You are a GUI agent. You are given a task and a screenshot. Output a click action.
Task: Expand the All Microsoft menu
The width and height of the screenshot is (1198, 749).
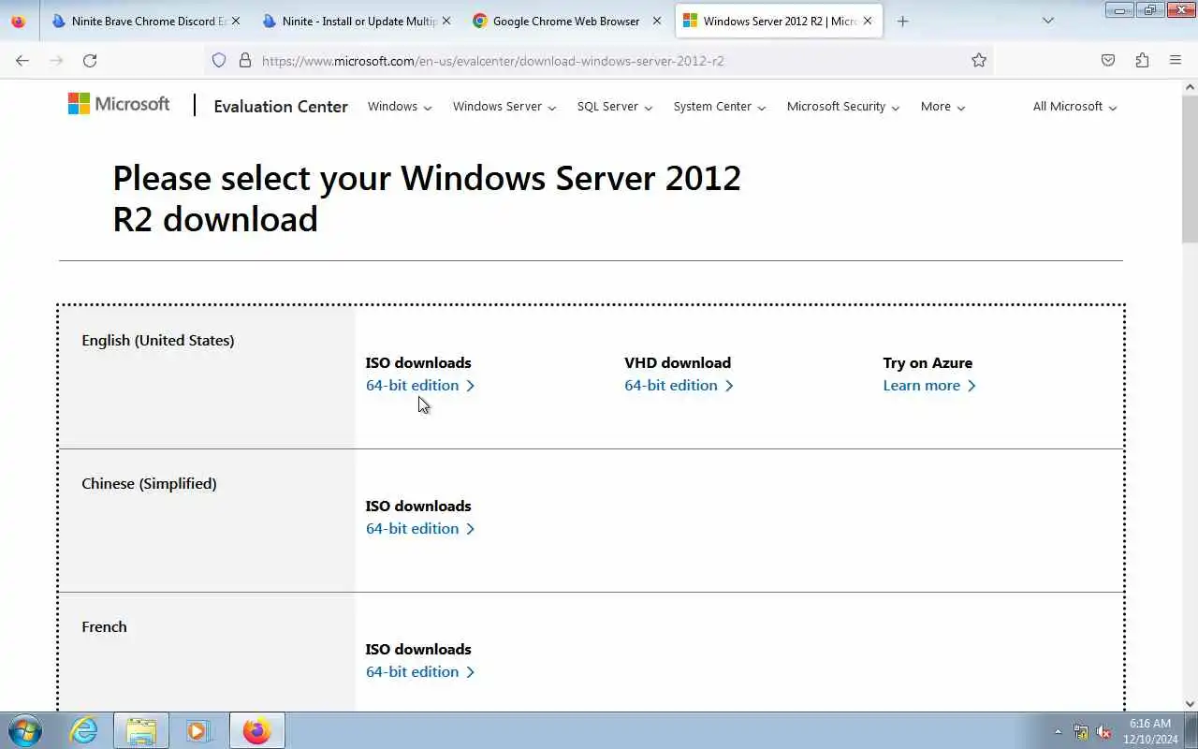(x=1074, y=107)
